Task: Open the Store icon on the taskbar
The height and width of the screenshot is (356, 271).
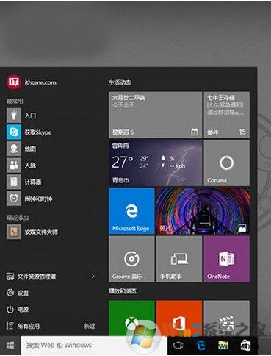Action: tap(245, 346)
